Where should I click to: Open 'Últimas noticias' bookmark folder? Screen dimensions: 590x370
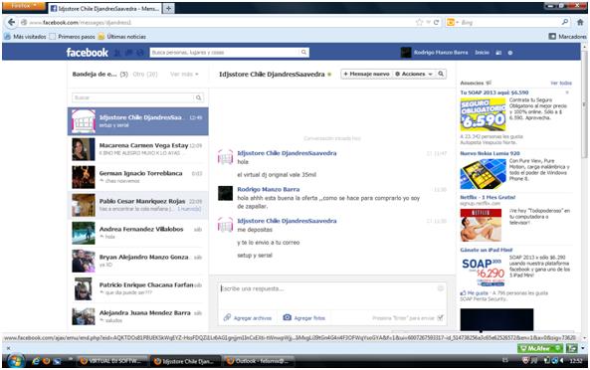[122, 37]
